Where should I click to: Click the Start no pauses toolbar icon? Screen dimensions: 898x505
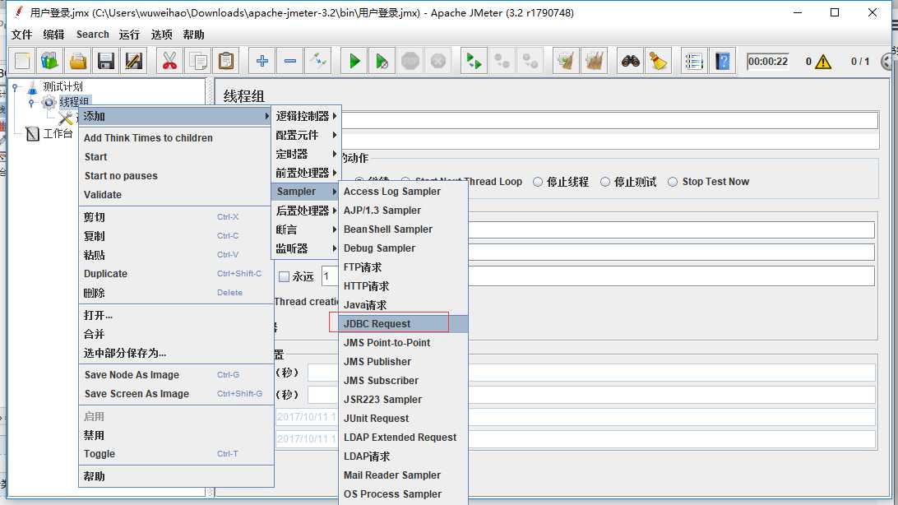pyautogui.click(x=382, y=61)
